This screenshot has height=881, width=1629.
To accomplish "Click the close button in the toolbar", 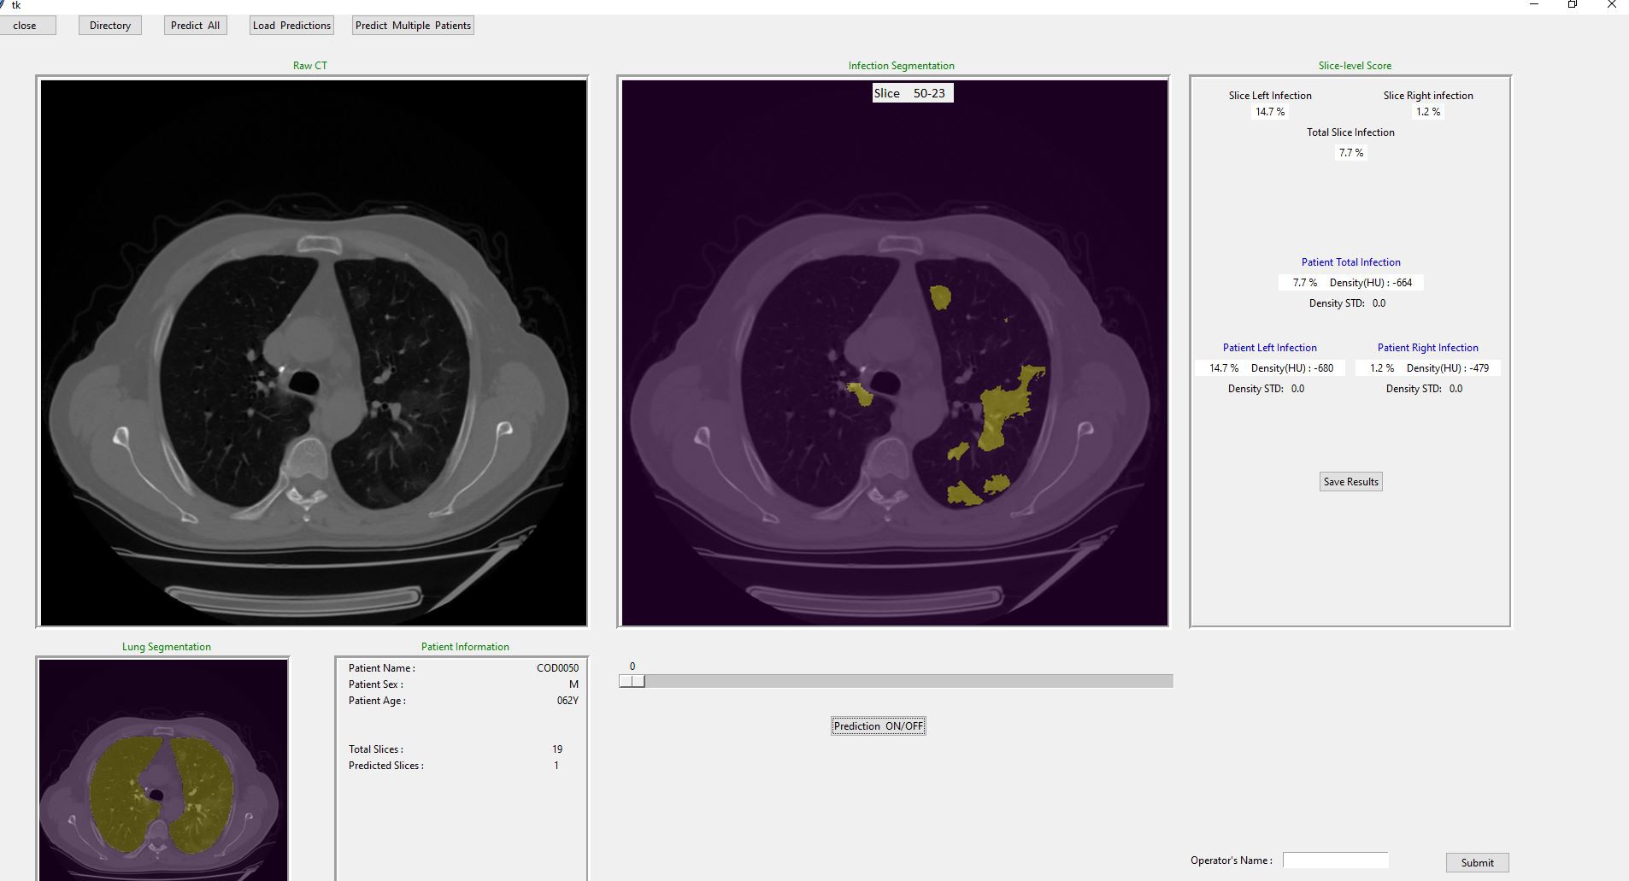I will (26, 26).
